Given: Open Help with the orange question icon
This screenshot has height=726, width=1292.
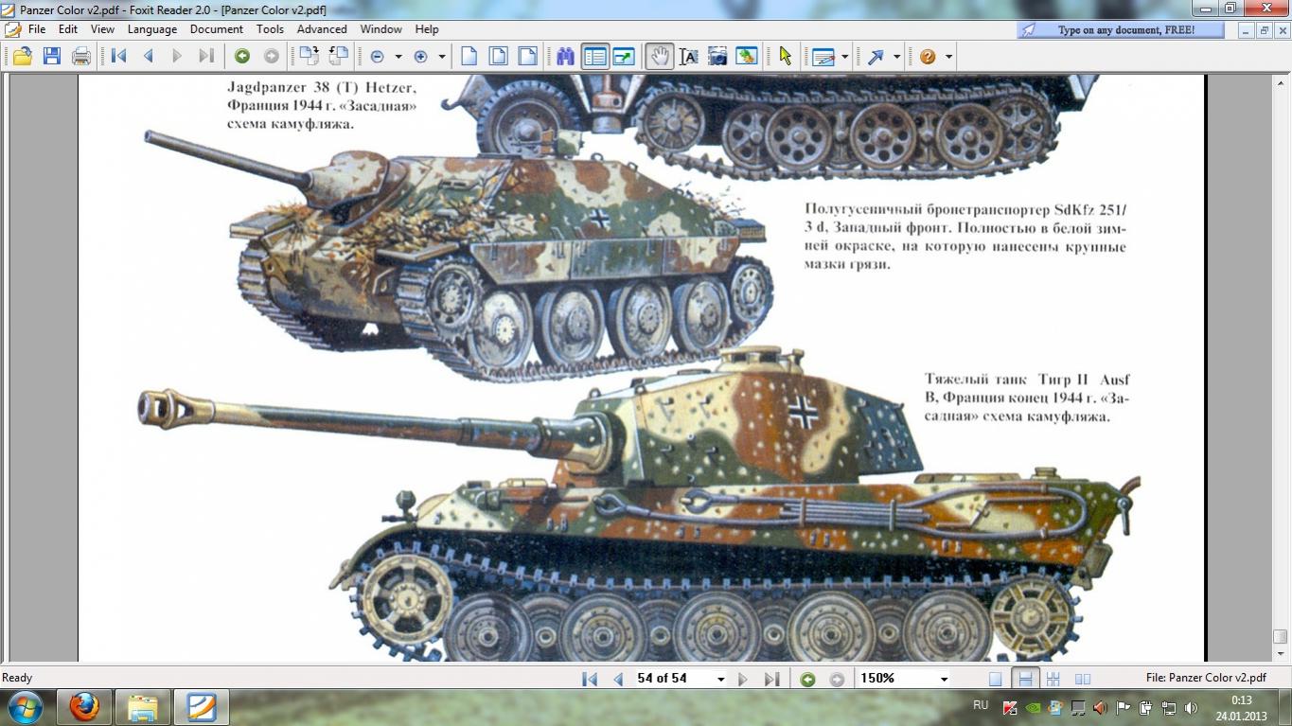Looking at the screenshot, I should coord(928,57).
